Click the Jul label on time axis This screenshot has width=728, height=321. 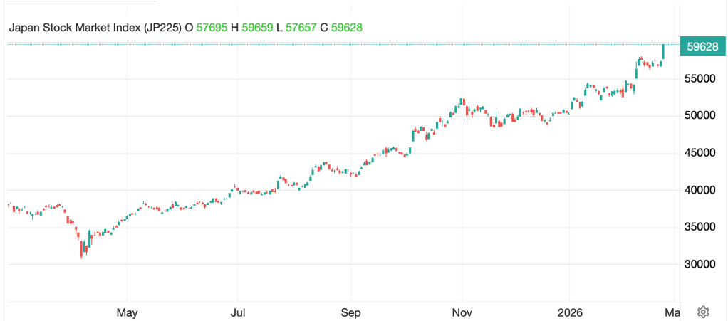[239, 312]
